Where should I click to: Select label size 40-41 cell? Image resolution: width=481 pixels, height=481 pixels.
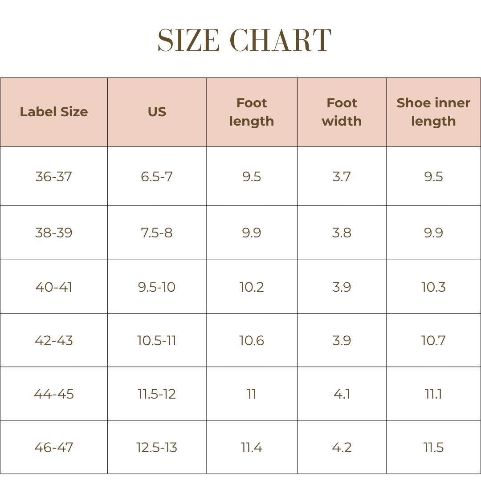point(54,287)
